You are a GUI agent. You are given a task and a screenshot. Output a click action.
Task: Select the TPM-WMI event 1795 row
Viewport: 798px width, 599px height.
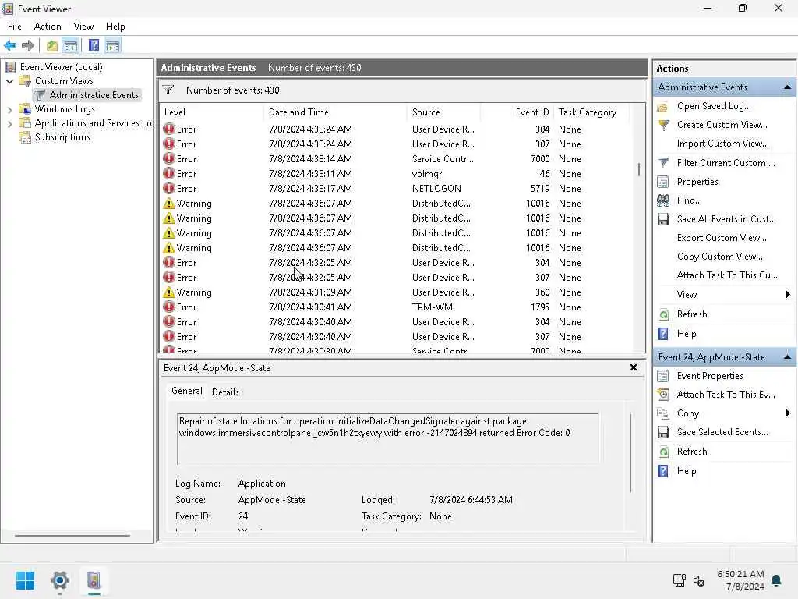tap(396, 307)
